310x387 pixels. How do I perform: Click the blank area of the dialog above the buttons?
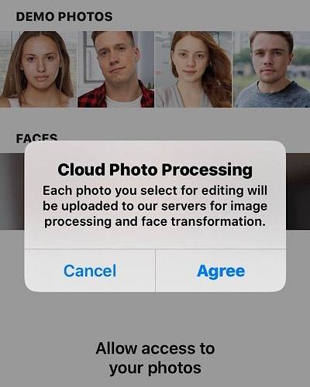(x=155, y=239)
